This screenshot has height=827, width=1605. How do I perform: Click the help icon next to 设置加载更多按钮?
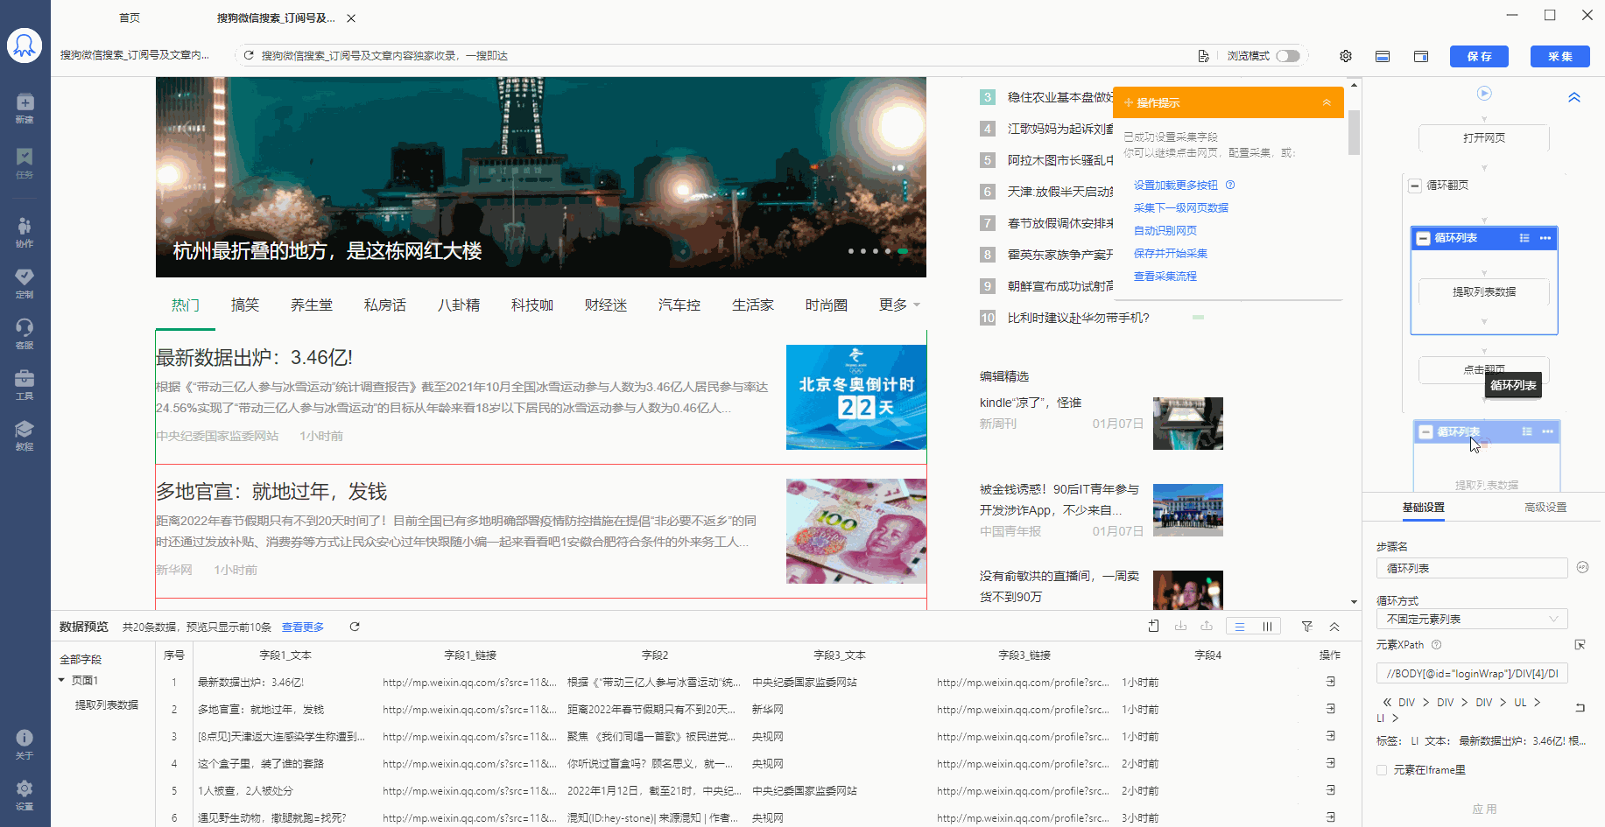(x=1230, y=185)
